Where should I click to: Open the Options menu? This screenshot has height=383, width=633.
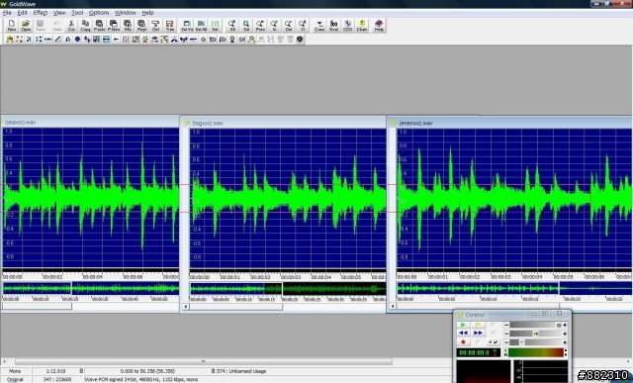point(99,13)
